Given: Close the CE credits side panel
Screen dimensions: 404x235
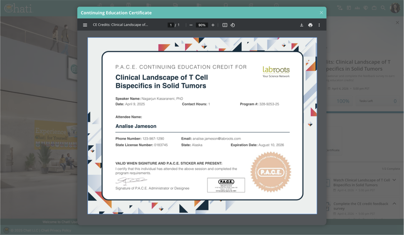Looking at the screenshot, I should pos(397,23).
